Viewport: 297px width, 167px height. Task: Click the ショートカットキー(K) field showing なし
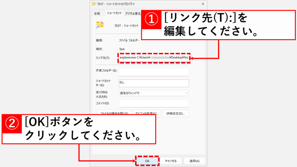(x=154, y=83)
